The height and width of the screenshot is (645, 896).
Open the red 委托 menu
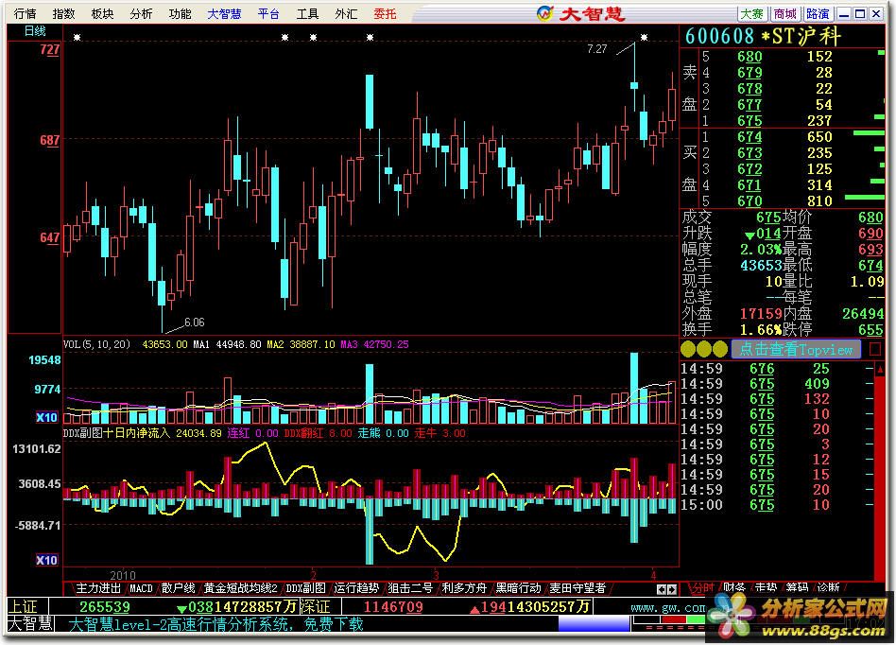point(385,13)
